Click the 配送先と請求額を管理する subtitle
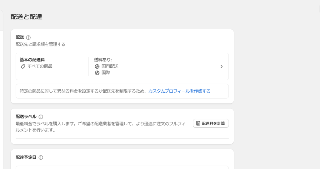Viewport: 320px width, 169px height. pyautogui.click(x=41, y=44)
